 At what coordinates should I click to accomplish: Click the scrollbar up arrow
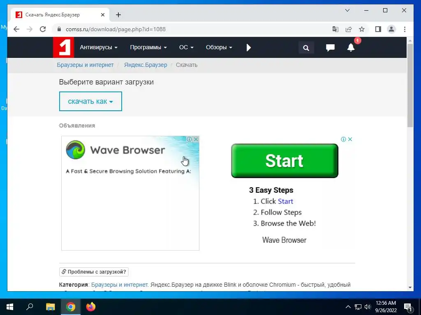click(x=410, y=41)
